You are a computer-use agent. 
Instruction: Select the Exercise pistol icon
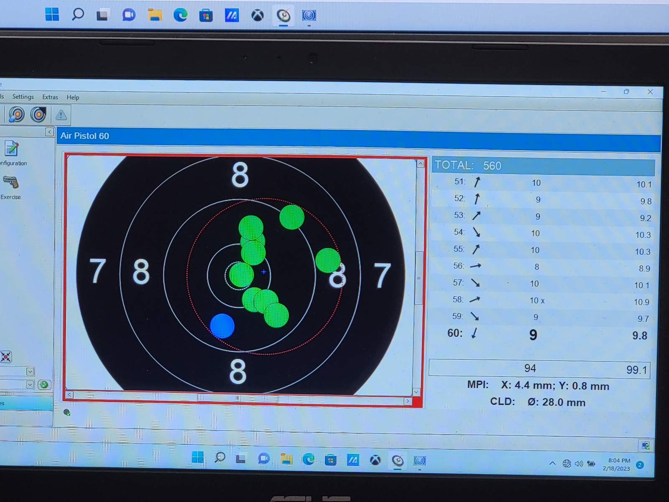pos(11,182)
